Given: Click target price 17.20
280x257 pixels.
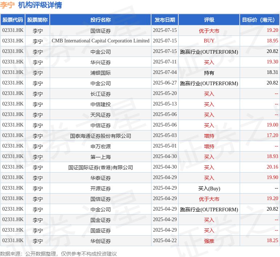Looking at the screenshot, I should (272, 136).
